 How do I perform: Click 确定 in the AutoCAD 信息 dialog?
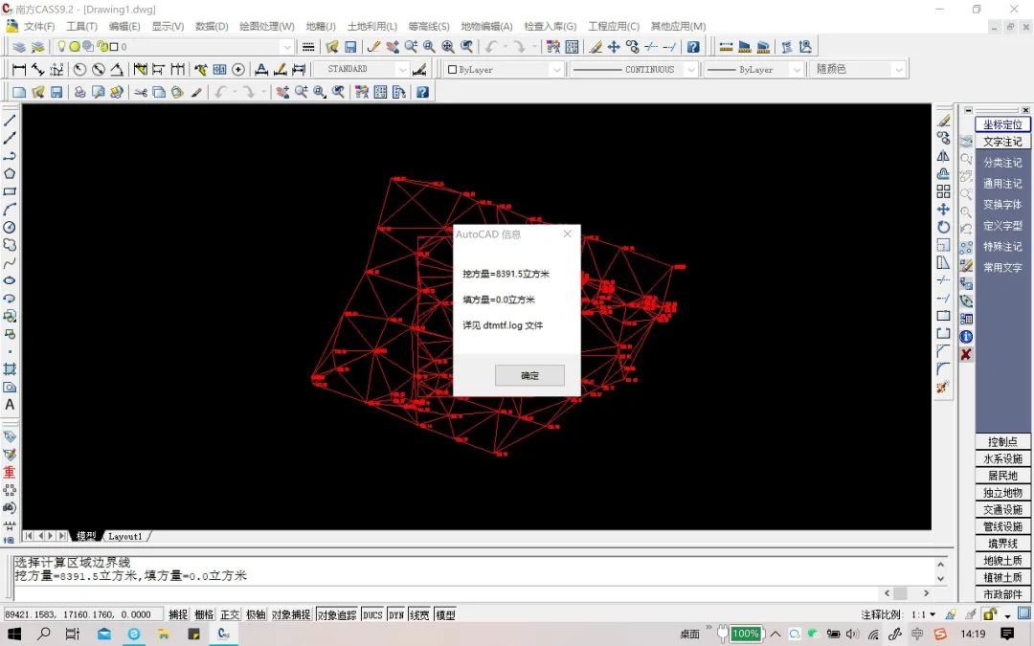coord(529,375)
